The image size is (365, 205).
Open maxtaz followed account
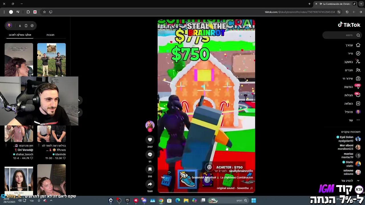351,155
